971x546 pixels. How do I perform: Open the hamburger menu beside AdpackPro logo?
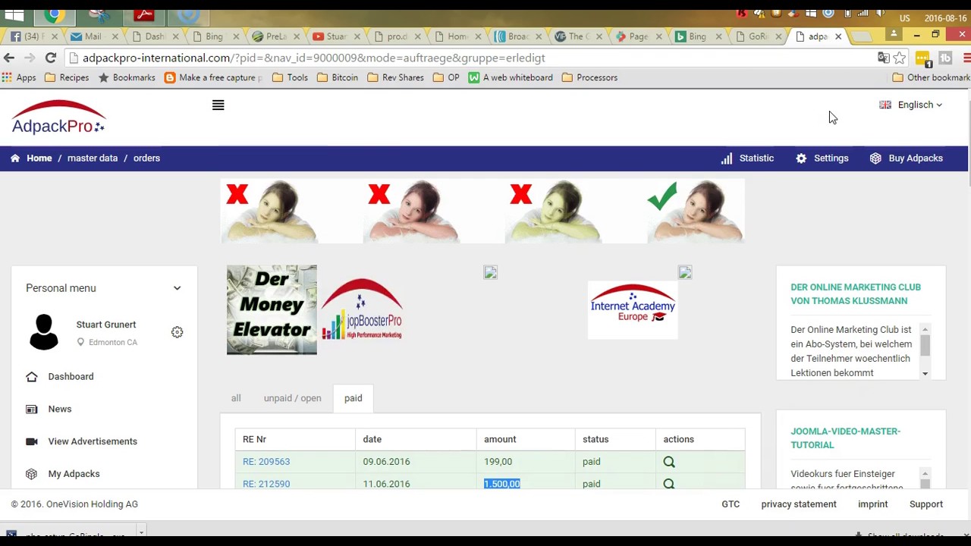[x=218, y=105]
